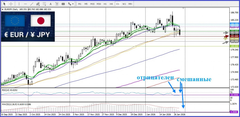Select the Fibonacci retracement tool
Image resolution: width=240 pixels, height=117 pixels.
pyautogui.click(x=44, y=4)
